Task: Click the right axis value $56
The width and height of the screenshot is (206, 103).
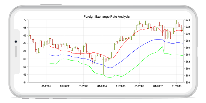Action: click(188, 82)
